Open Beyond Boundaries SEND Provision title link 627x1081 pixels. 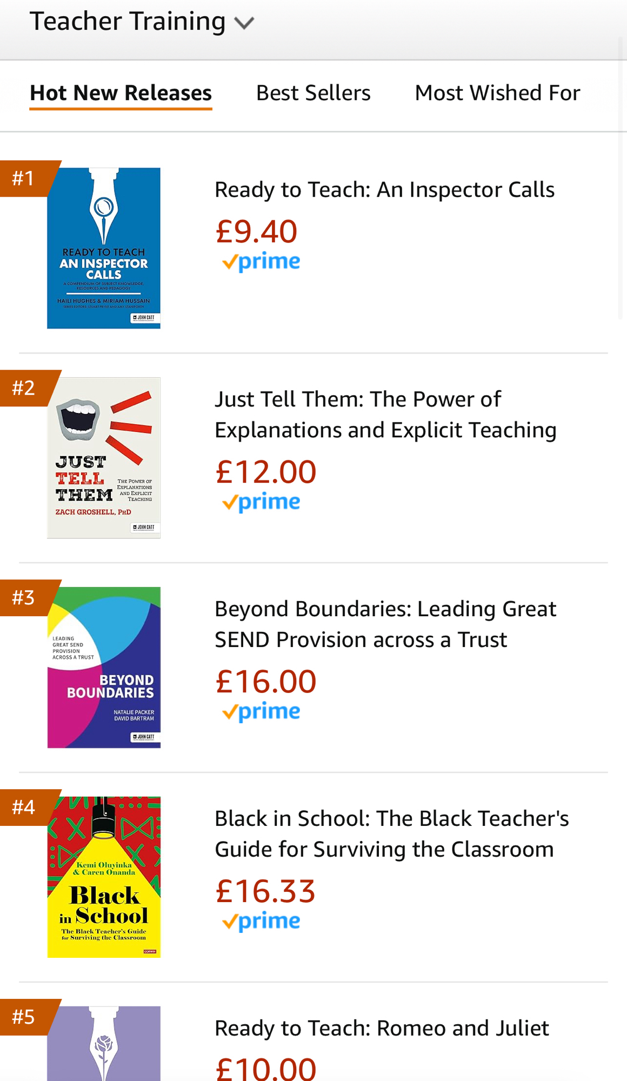tap(385, 624)
